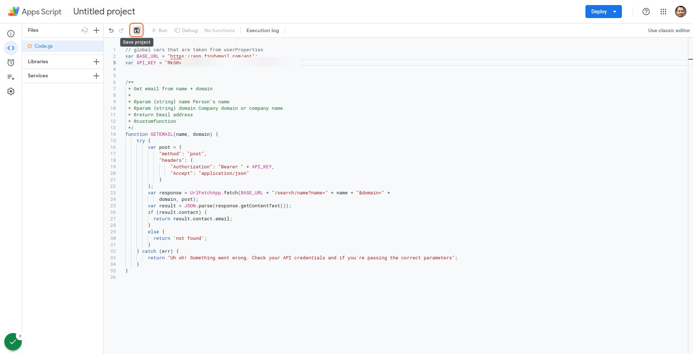The width and height of the screenshot is (693, 354).
Task: Click the Apps Script logo
Action: coord(35,12)
